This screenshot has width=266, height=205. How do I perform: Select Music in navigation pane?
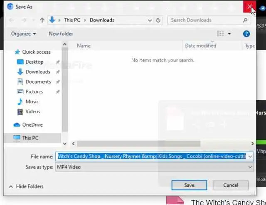[x=32, y=102]
